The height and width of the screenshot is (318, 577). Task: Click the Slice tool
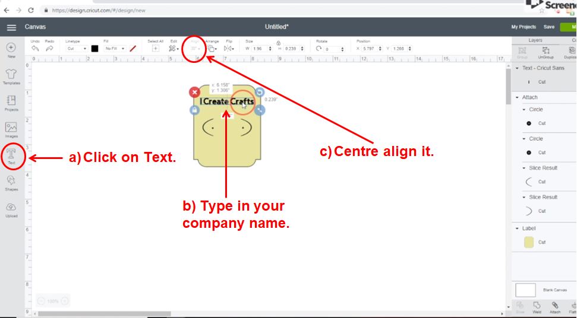pos(519,307)
